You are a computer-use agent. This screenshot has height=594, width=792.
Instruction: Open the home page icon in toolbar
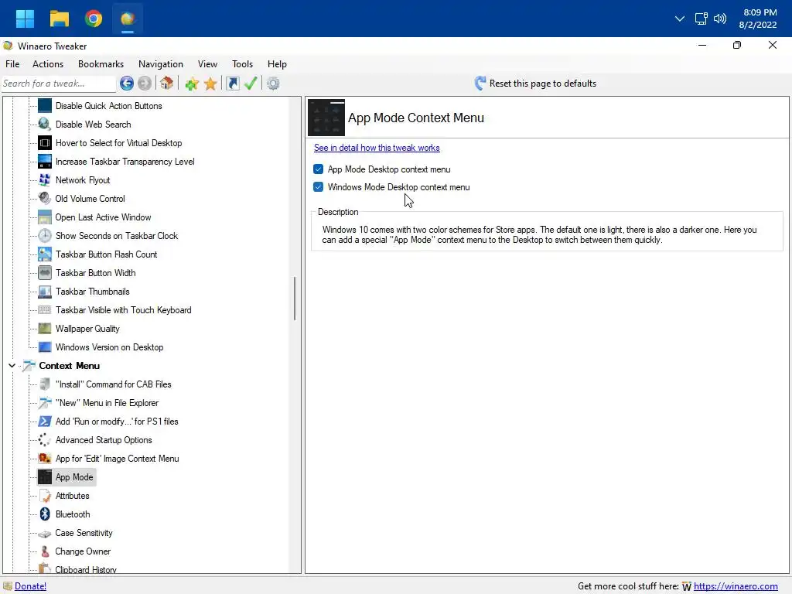pyautogui.click(x=167, y=84)
